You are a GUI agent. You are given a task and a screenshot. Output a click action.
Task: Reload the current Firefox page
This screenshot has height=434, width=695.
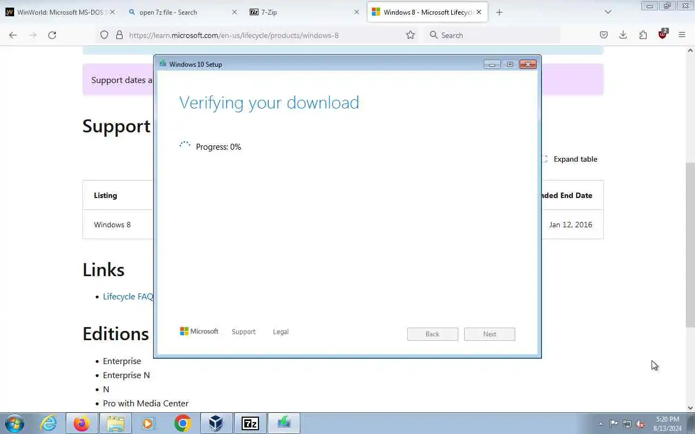pos(52,35)
